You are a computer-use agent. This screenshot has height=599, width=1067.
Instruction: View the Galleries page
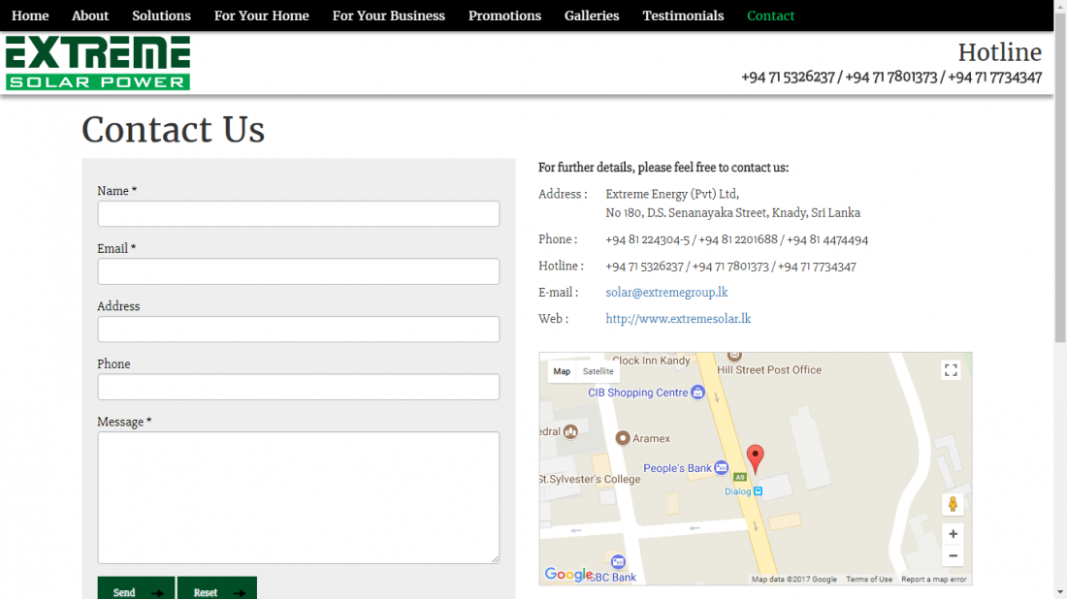[x=592, y=16]
